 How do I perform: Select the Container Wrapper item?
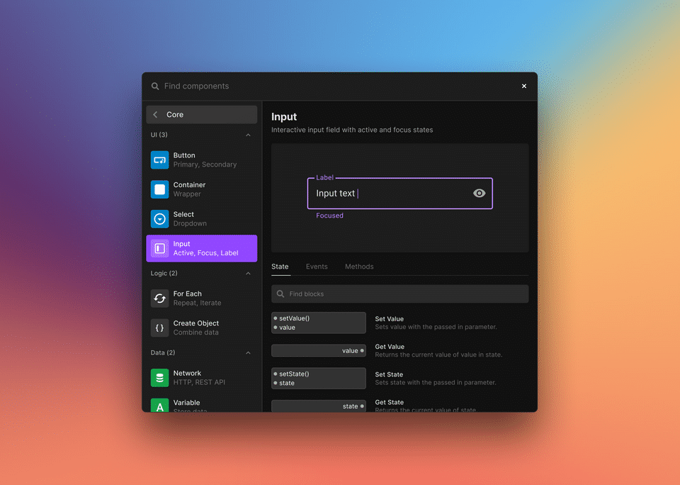202,189
